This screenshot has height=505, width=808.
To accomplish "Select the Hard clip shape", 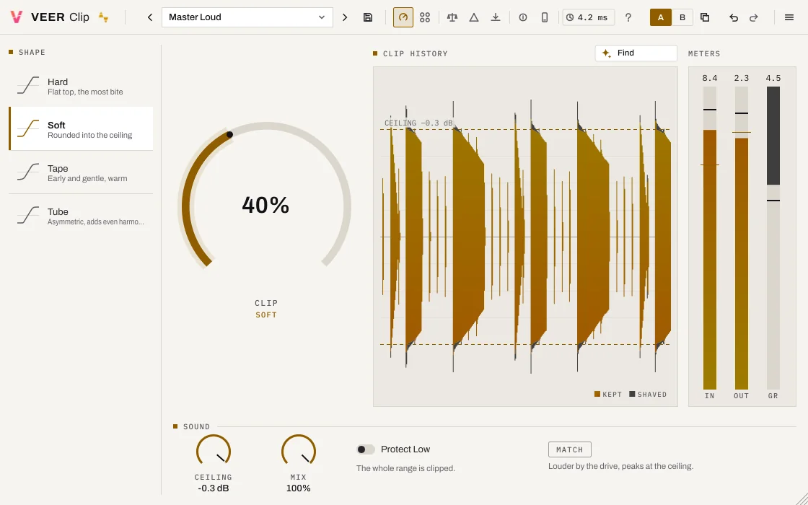I will coord(81,86).
